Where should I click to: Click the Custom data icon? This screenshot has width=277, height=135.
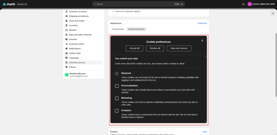[x=66, y=53]
